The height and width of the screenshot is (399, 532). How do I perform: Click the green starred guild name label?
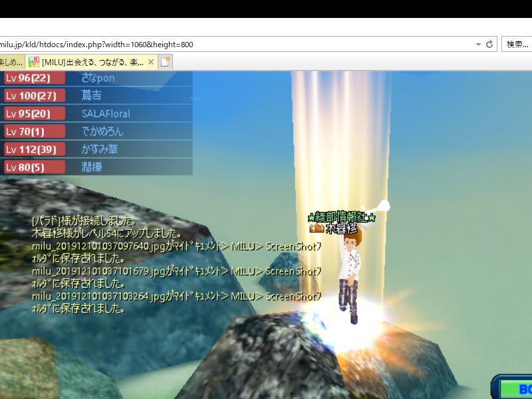tap(342, 217)
